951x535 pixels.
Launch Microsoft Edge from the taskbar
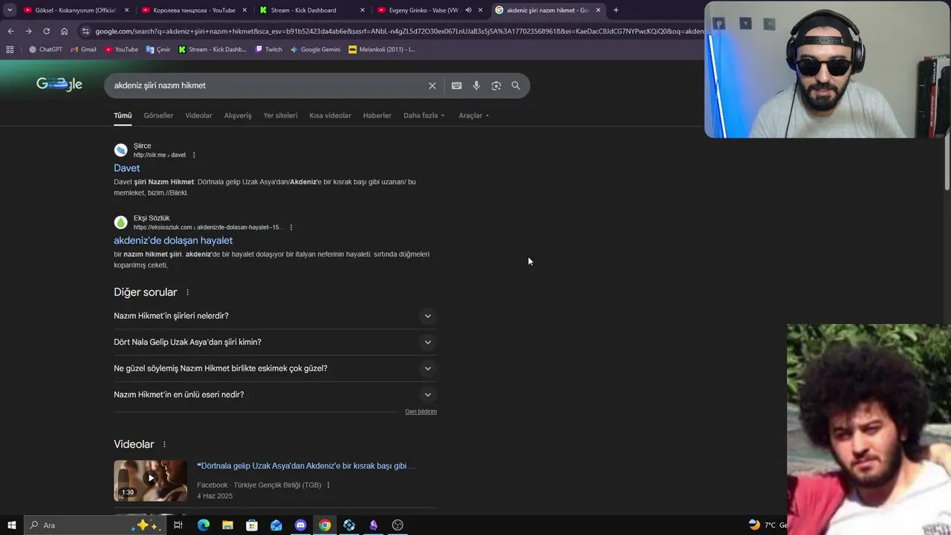point(203,525)
